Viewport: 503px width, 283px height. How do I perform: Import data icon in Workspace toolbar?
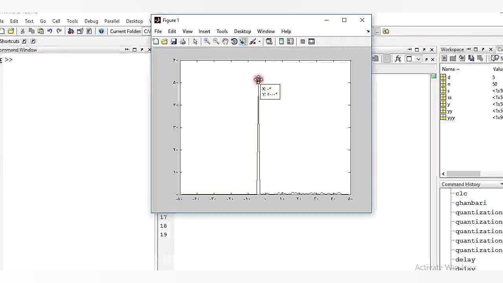[x=462, y=59]
